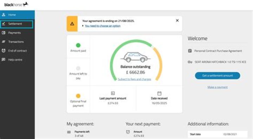Click the yellow warning triangle icon
The image size is (253, 139).
72,24
